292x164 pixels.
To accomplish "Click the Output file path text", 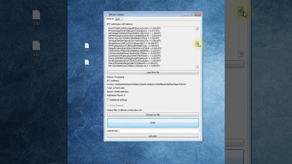I will [130, 110].
